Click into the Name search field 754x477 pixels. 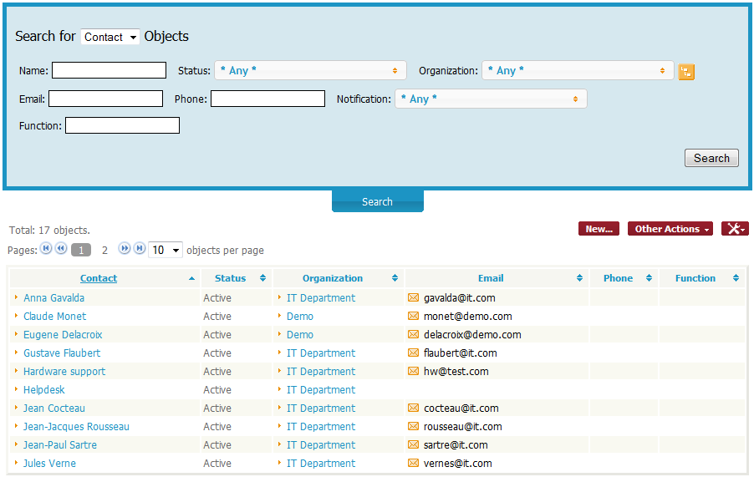click(x=109, y=71)
